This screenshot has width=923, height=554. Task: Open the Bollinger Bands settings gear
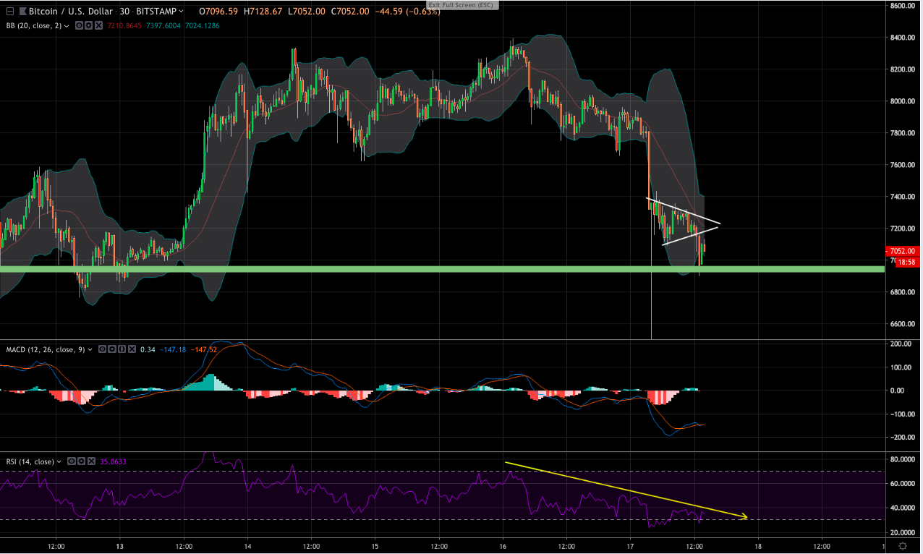(89, 25)
